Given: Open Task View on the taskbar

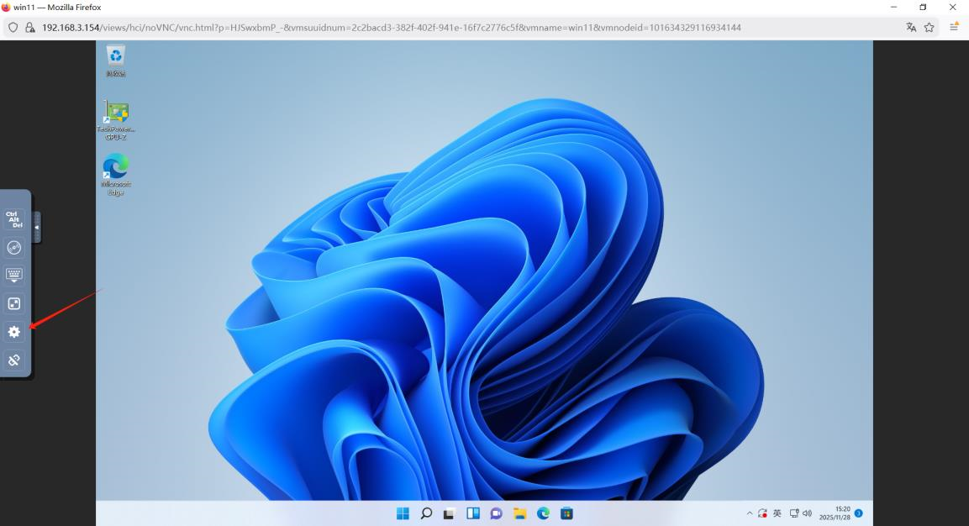Looking at the screenshot, I should coord(450,513).
